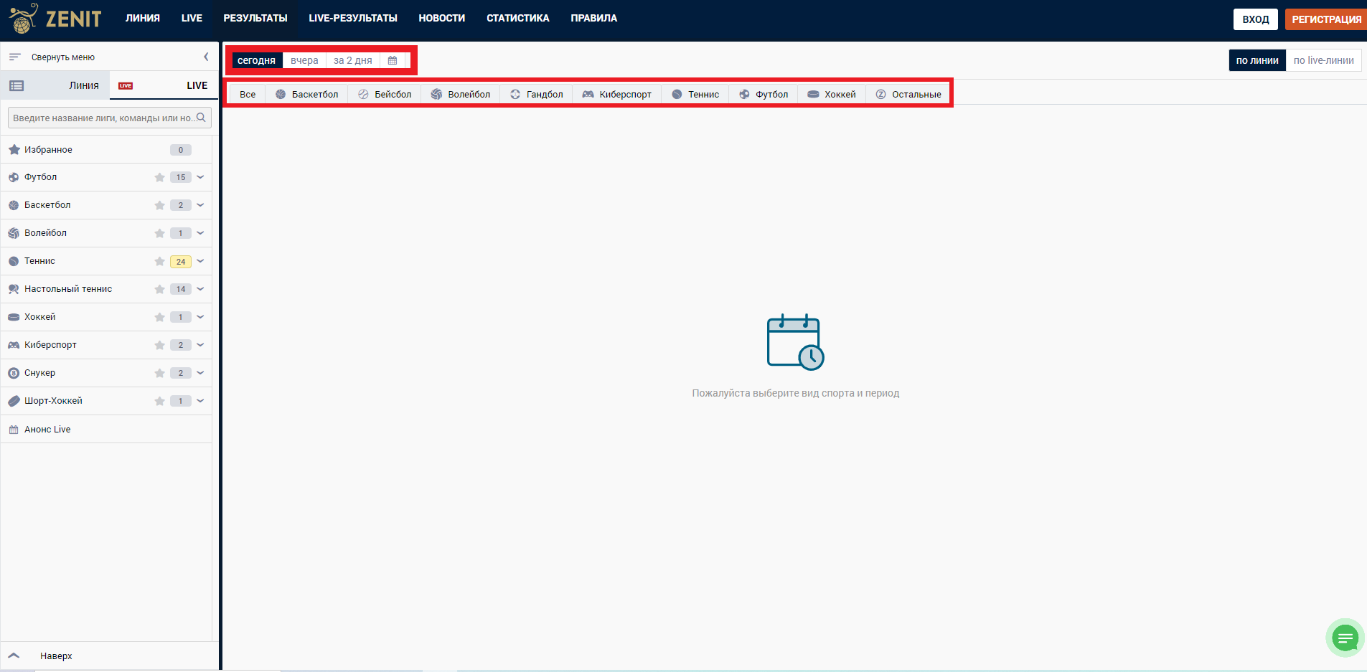Image resolution: width=1367 pixels, height=672 pixels.
Task: Filter results by Бейсбол tab
Action: tap(385, 94)
